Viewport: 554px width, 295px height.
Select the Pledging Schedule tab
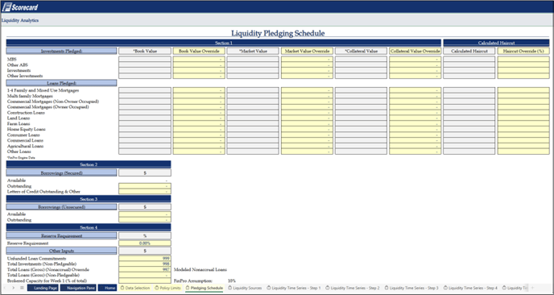(205, 288)
